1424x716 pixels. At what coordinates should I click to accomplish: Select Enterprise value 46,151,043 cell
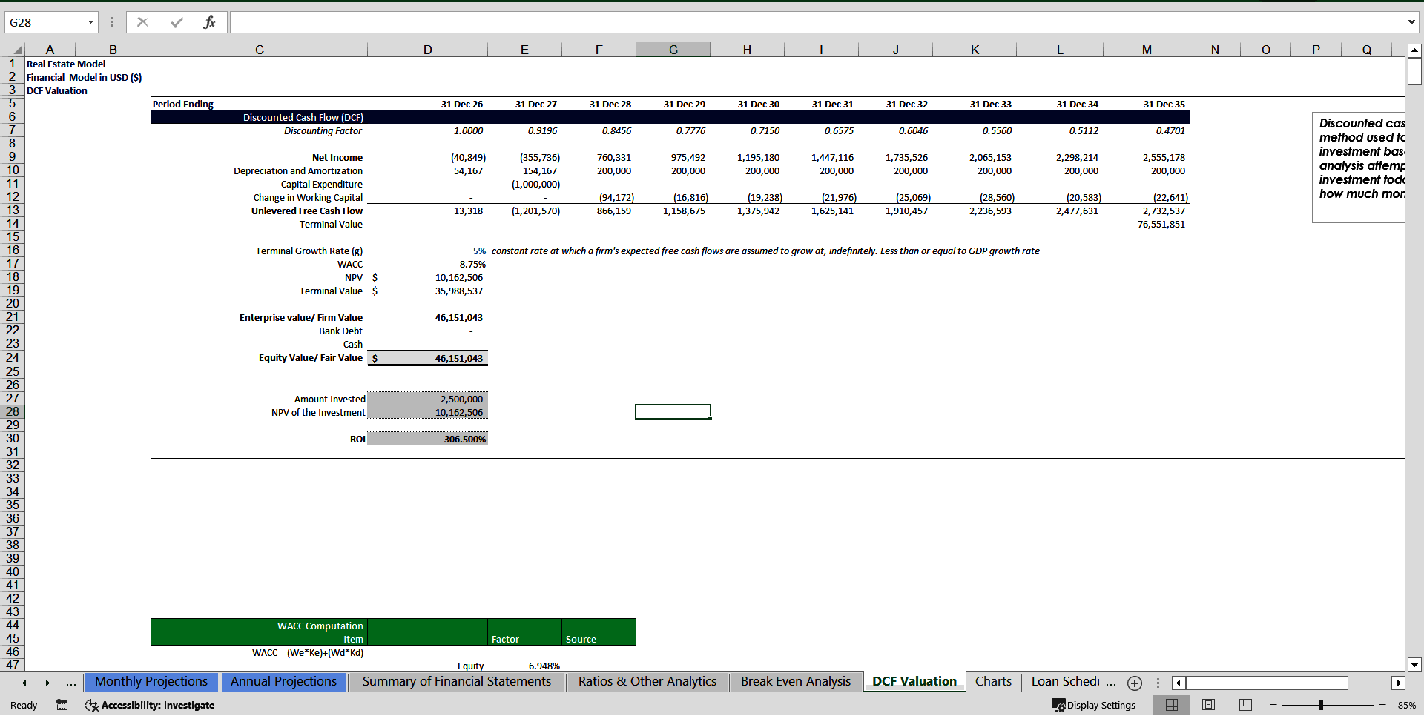[428, 317]
